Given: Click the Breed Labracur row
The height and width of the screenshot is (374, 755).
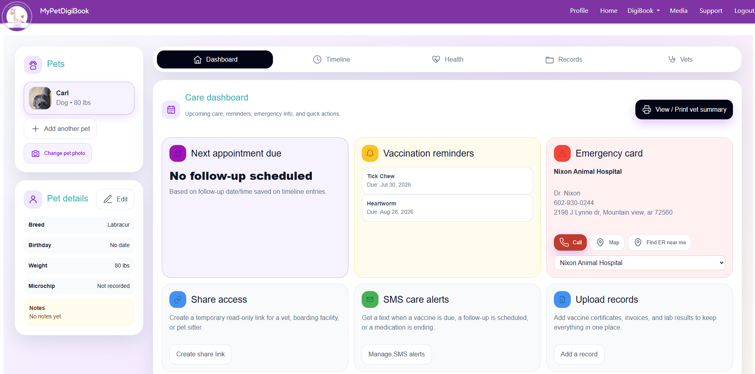Looking at the screenshot, I should coord(79,225).
